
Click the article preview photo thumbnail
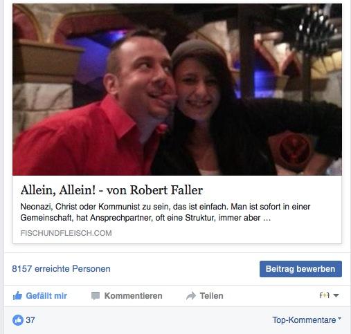pos(177,89)
